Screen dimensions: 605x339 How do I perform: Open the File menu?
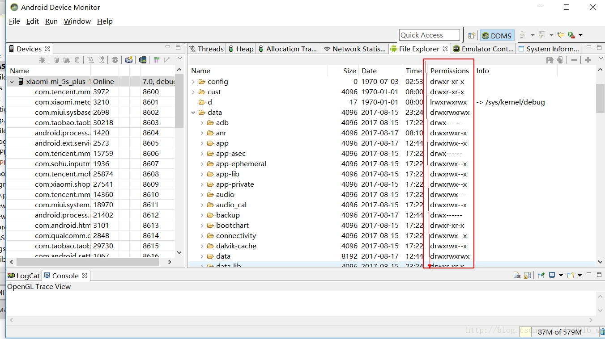click(14, 21)
